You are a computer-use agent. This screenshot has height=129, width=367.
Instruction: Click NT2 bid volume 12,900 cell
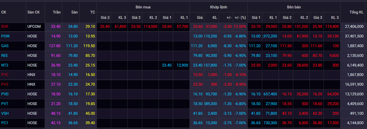click(x=182, y=65)
